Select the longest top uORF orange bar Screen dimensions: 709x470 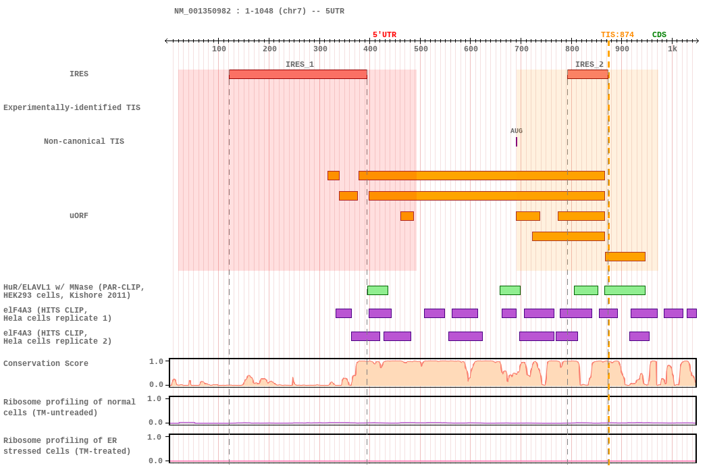coord(481,176)
